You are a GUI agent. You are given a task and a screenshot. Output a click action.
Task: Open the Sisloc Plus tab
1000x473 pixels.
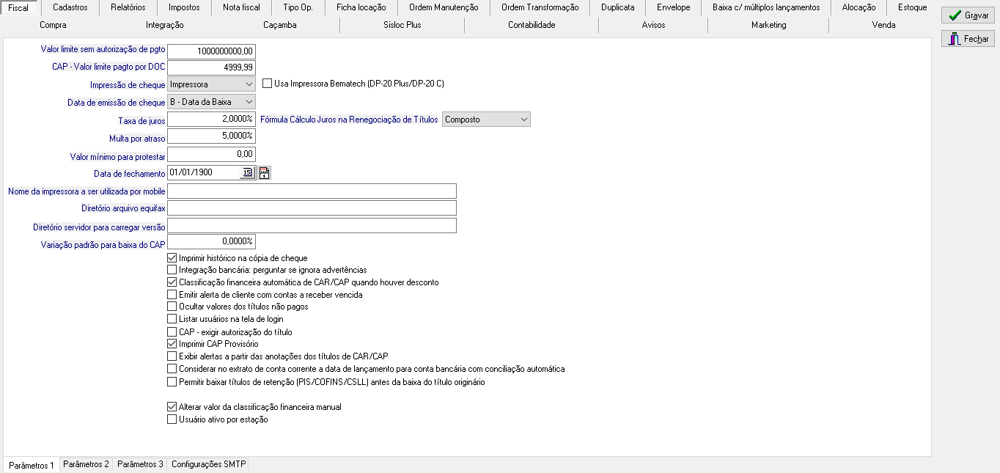pos(402,25)
